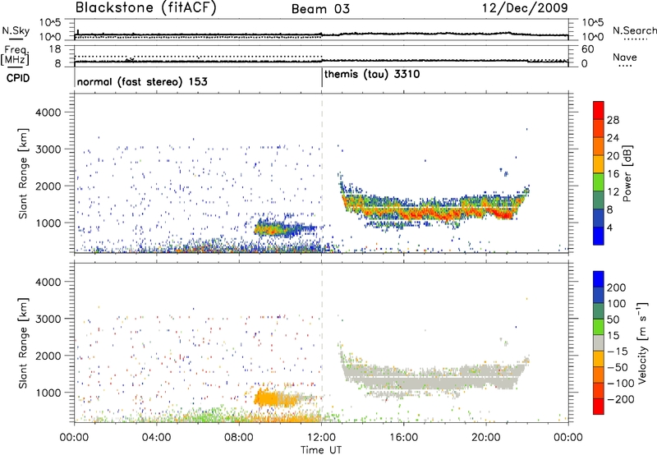Click the "50" tick on the Velocity colorbar

[613, 319]
